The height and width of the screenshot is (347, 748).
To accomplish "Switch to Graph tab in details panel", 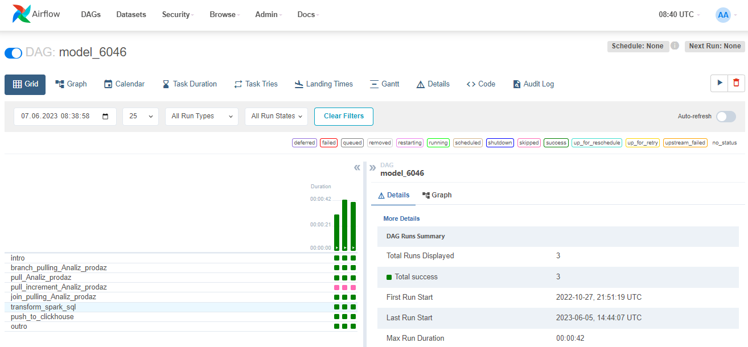I will [437, 195].
